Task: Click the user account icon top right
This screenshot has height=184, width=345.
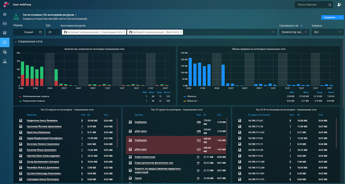Action: coord(339,5)
